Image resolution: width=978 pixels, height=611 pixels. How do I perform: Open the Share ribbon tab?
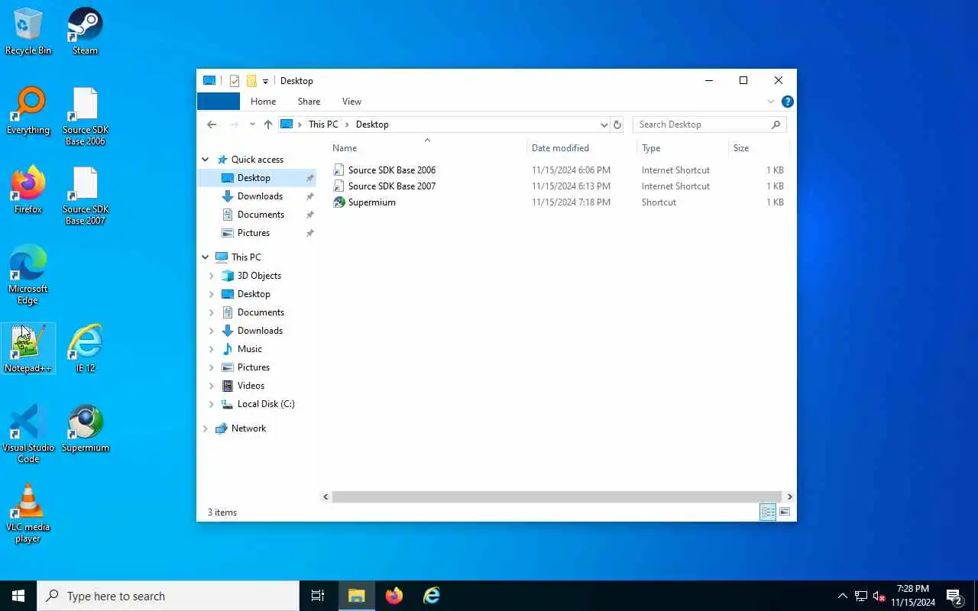pos(309,102)
